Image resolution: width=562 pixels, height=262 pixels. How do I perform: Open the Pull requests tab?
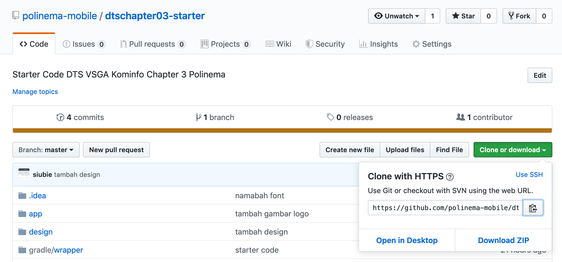click(x=153, y=44)
